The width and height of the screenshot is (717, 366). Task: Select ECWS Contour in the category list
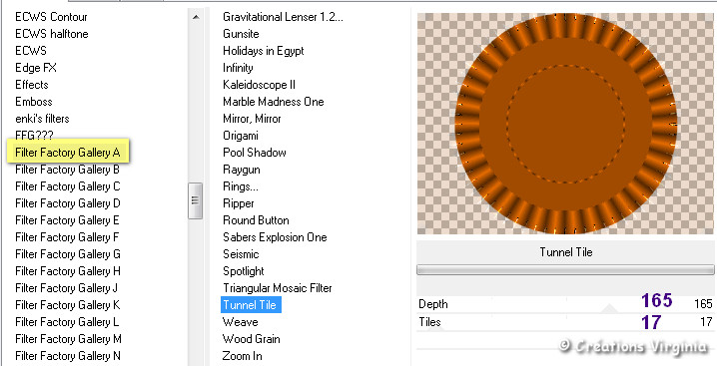tap(51, 17)
